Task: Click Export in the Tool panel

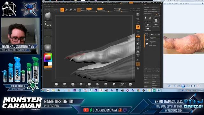Action: tap(156, 10)
